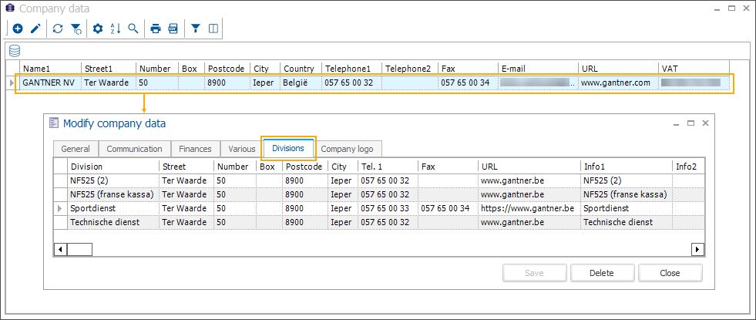The image size is (756, 320).
Task: Open the Communication tab
Action: [x=135, y=149]
